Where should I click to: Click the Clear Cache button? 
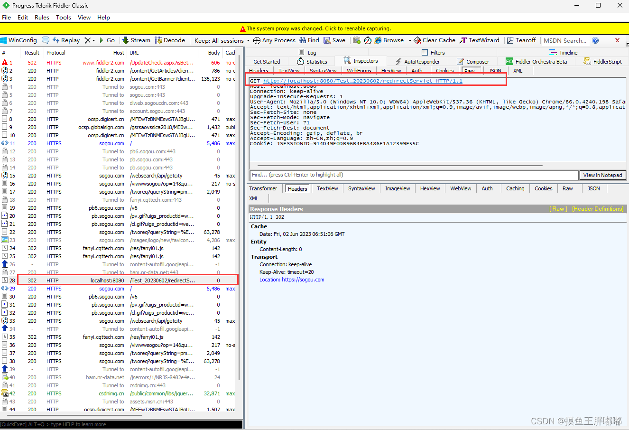435,40
